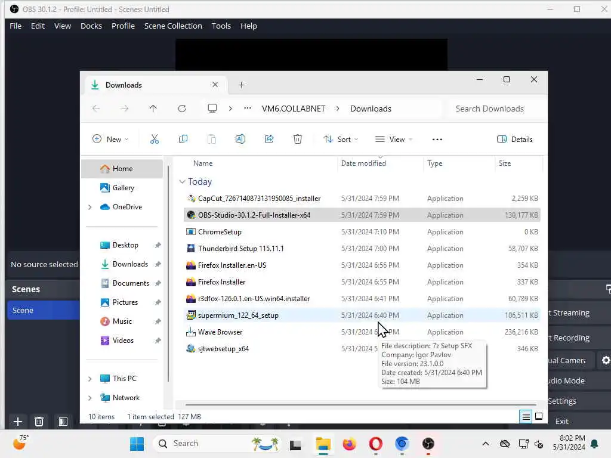
Task: Remove selected scene with OBS trash icon
Action: click(39, 422)
